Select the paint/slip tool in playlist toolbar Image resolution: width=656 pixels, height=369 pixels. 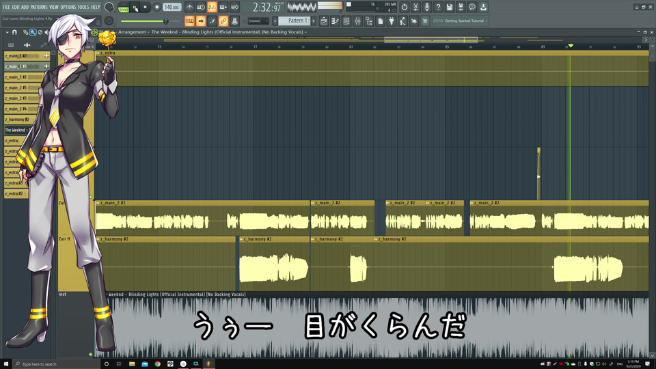[x=33, y=32]
